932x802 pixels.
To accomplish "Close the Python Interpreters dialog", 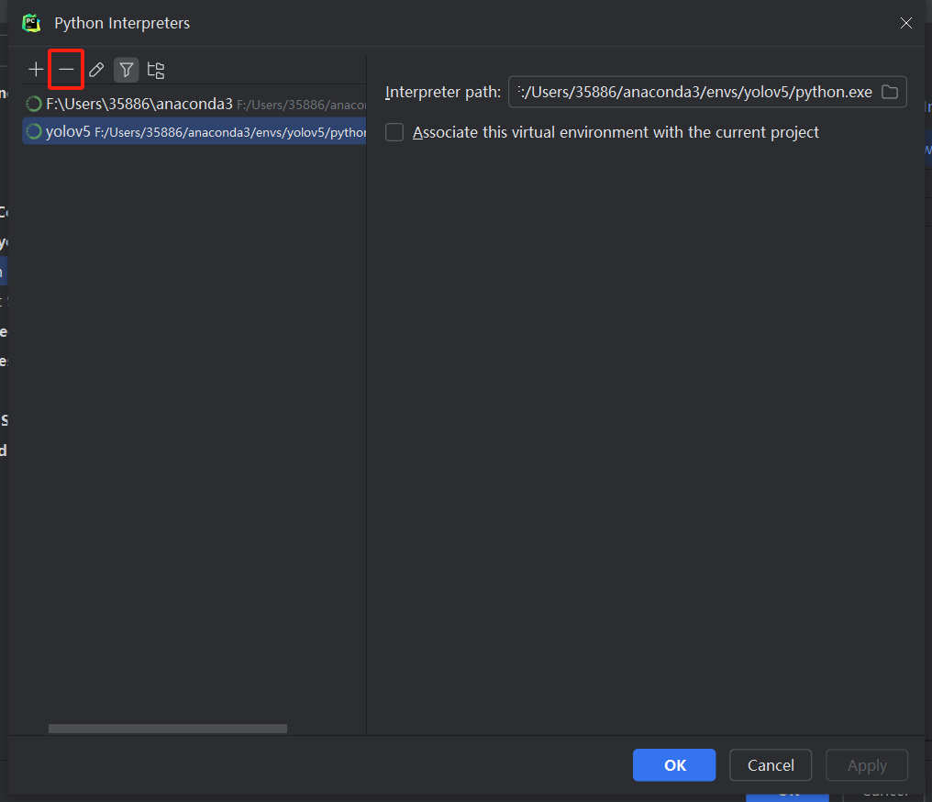I will point(905,23).
